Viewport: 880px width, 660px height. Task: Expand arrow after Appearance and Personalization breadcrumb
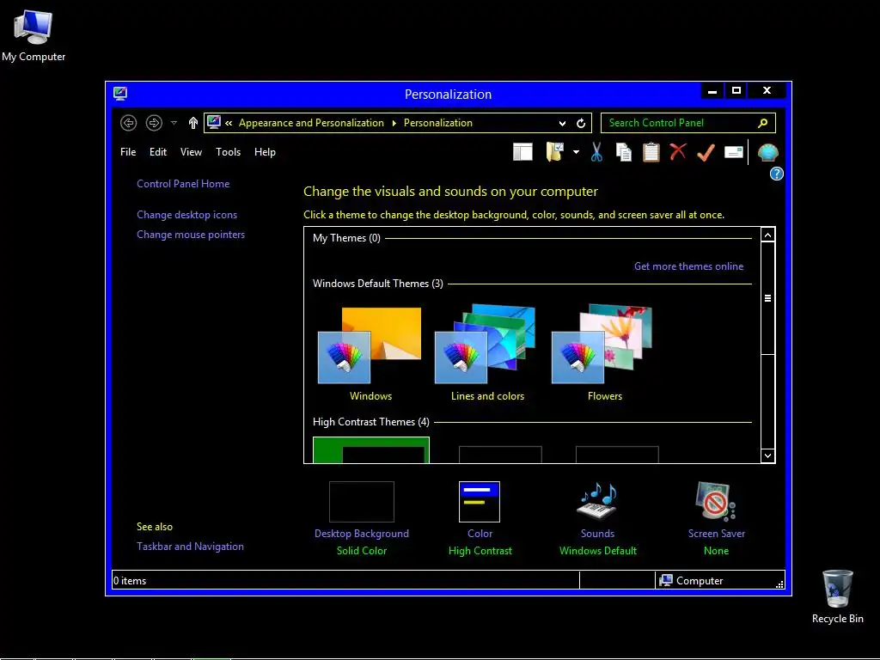394,123
